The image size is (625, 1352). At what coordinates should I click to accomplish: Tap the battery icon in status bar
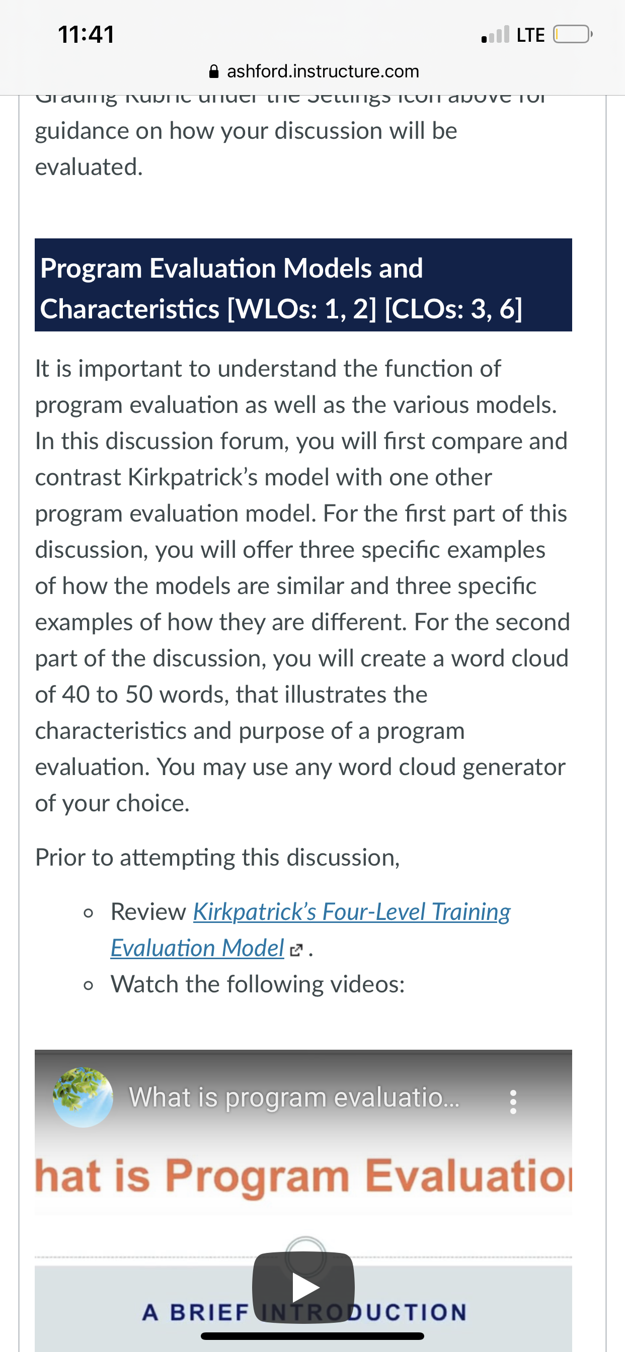[x=573, y=35]
